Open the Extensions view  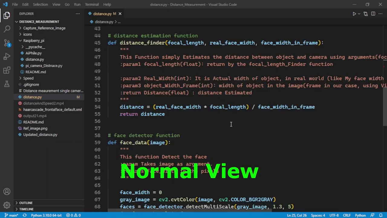(7, 70)
